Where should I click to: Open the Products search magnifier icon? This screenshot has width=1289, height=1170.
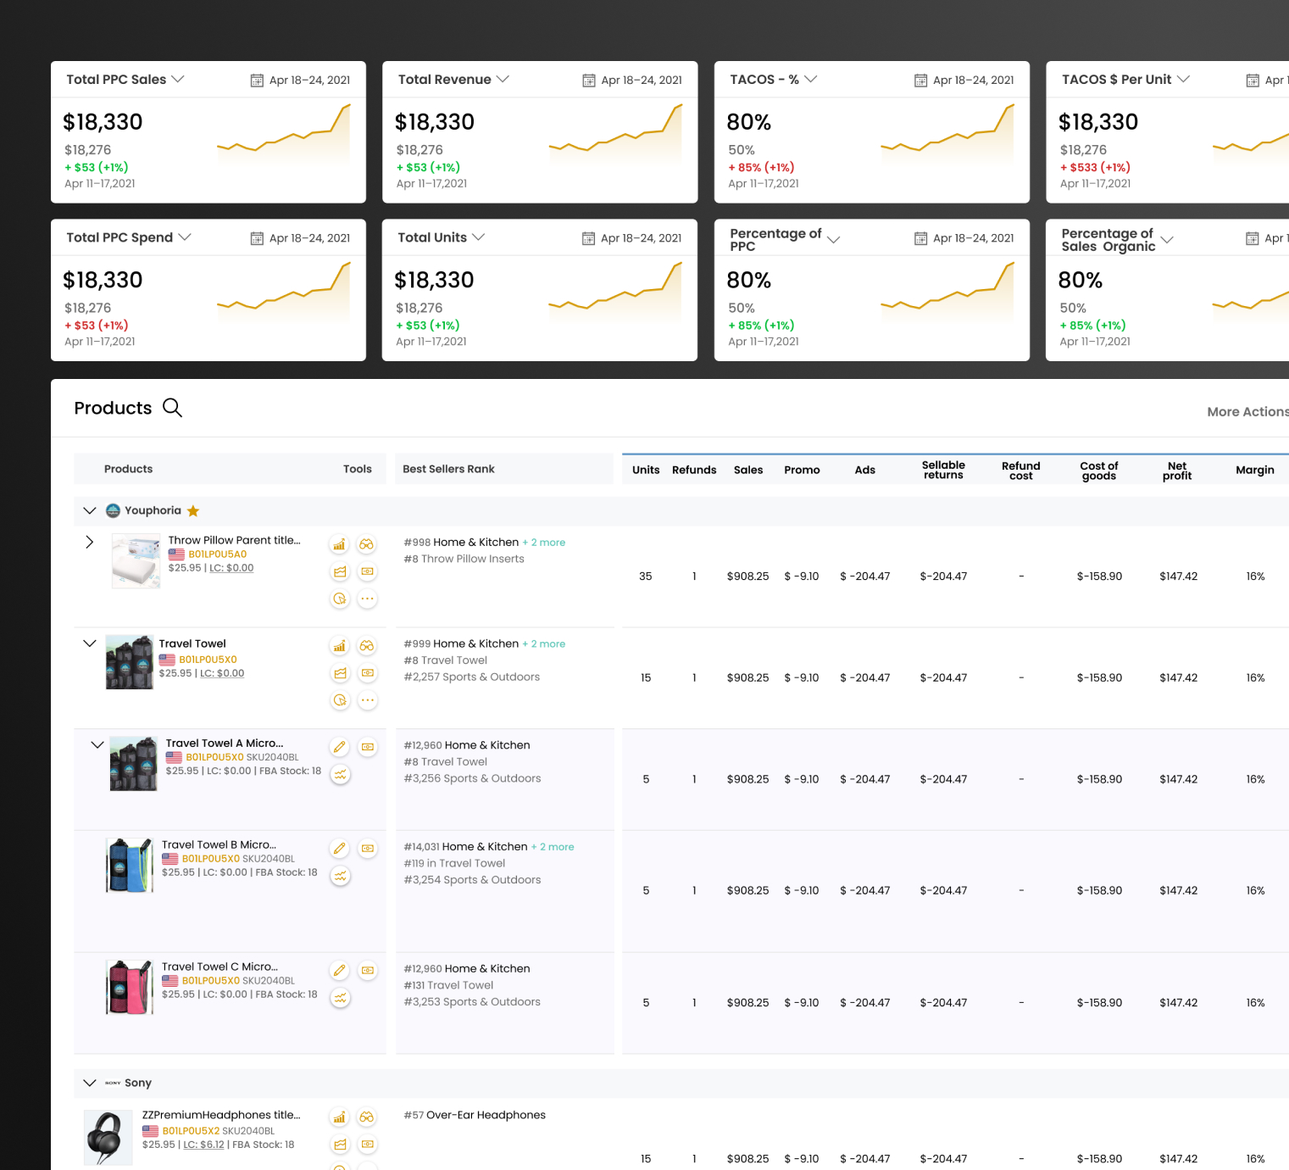(172, 408)
